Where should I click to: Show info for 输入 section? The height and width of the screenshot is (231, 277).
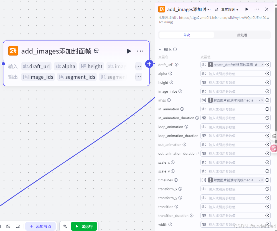click(175, 49)
